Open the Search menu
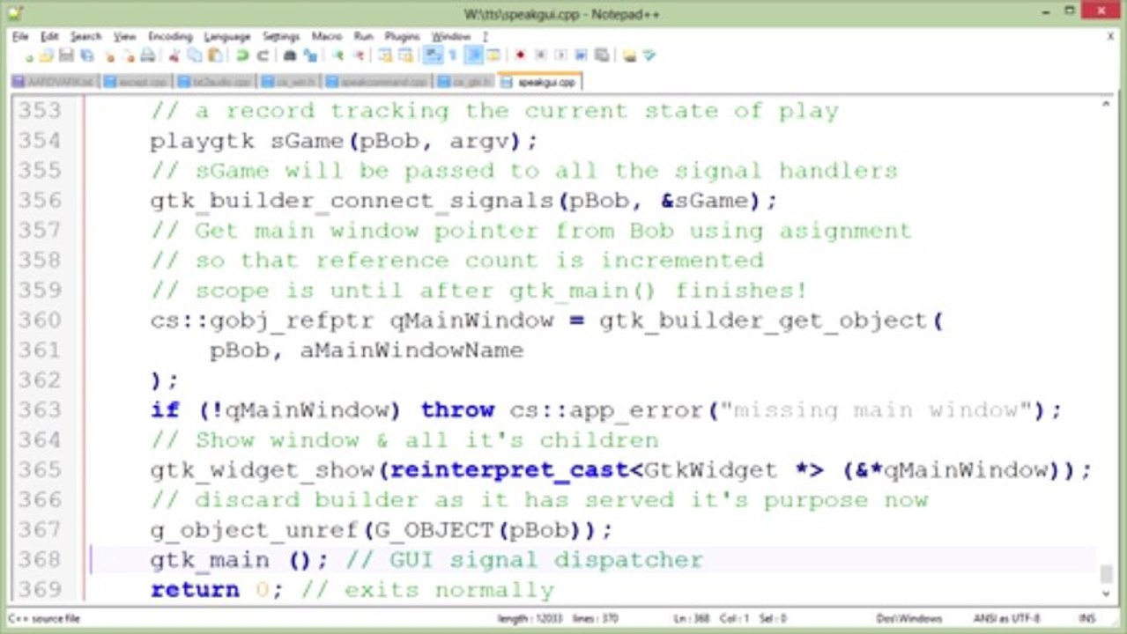The height and width of the screenshot is (634, 1127). 86,36
